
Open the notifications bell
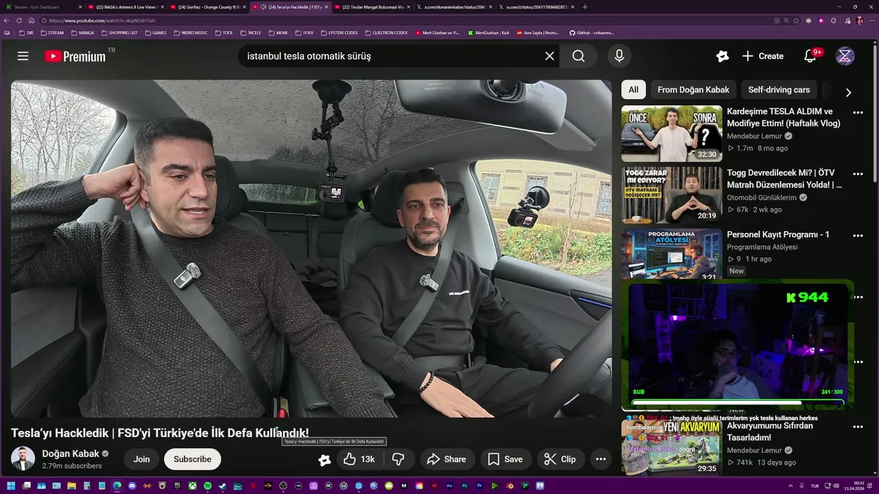(x=810, y=56)
